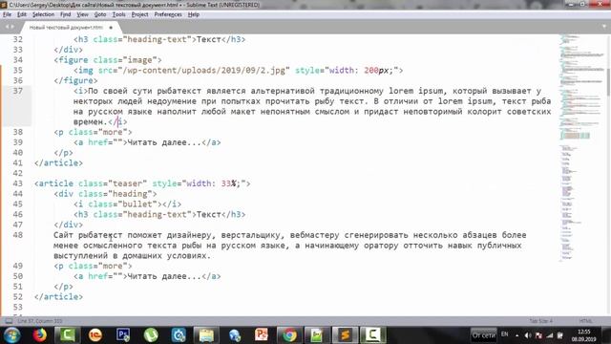The width and height of the screenshot is (611, 344).
Task: Click the Show desktop button
Action: pyautogui.click(x=607, y=335)
